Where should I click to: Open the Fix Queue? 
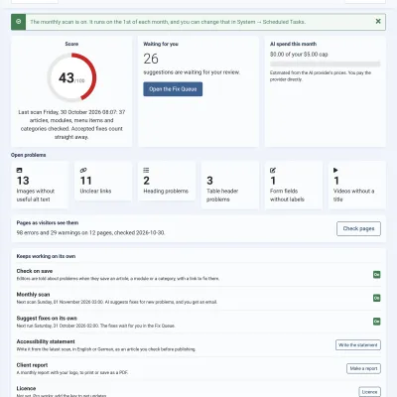pos(173,89)
